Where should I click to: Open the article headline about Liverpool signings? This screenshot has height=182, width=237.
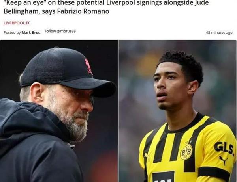point(106,7)
